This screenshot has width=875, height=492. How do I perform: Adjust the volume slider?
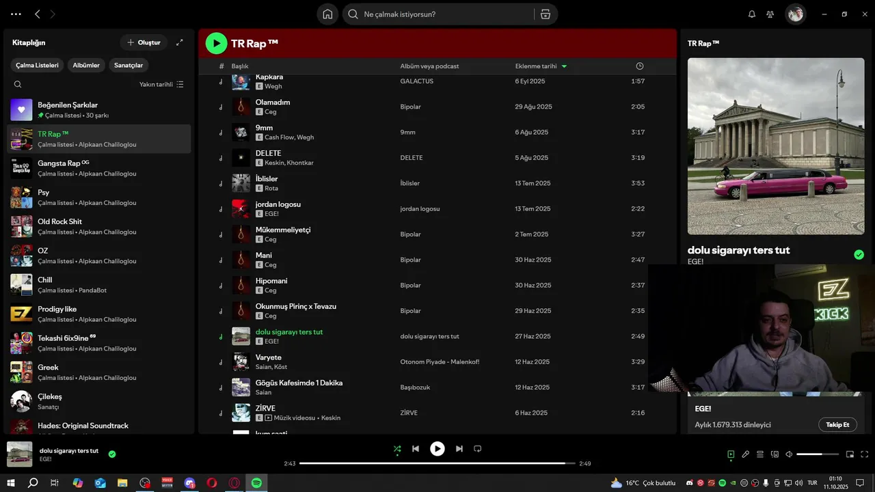coord(818,454)
